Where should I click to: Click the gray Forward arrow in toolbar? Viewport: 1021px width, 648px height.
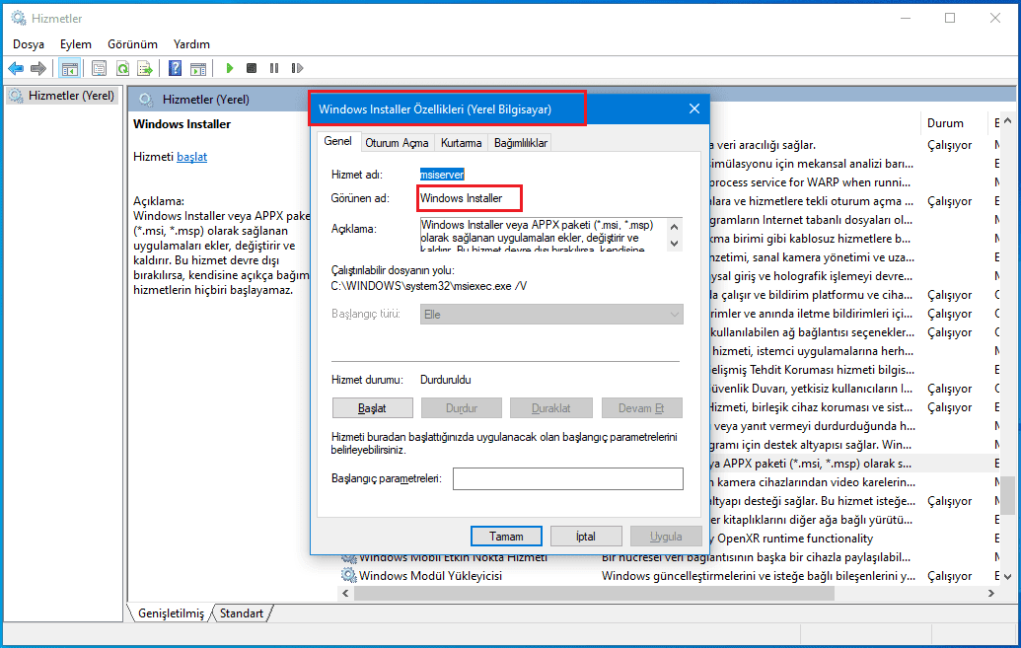tap(38, 68)
